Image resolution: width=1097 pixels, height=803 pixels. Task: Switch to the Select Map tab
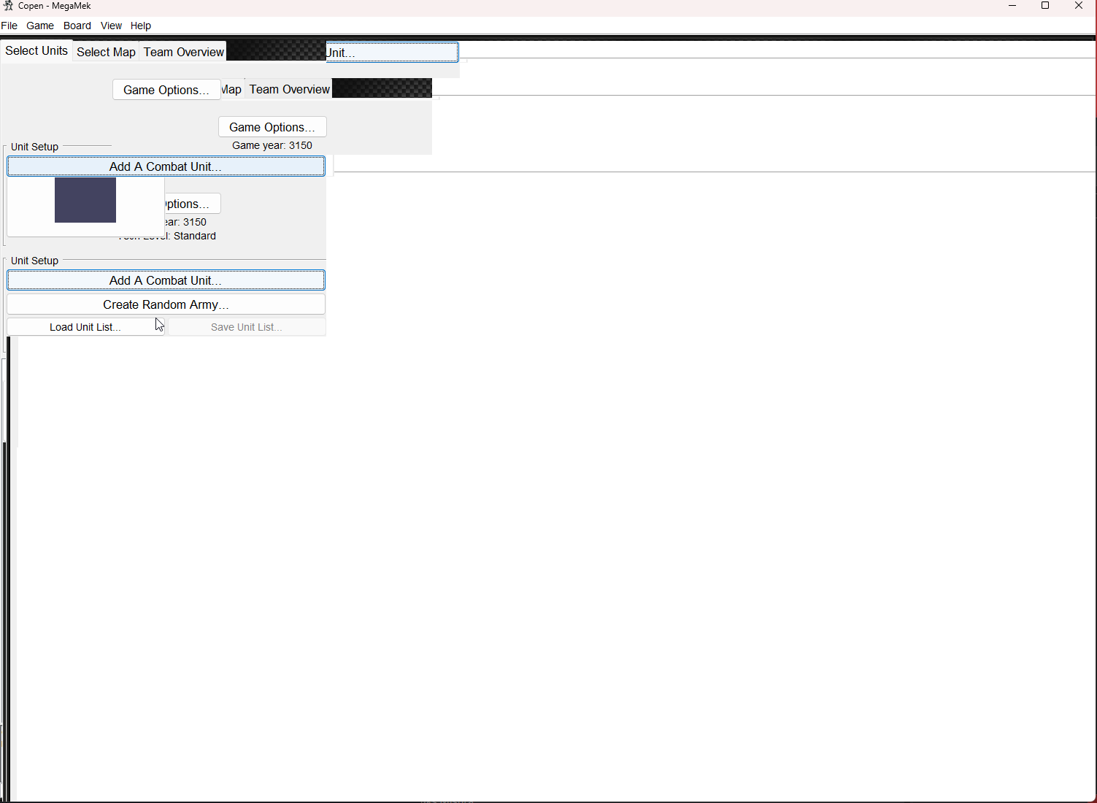click(x=106, y=52)
